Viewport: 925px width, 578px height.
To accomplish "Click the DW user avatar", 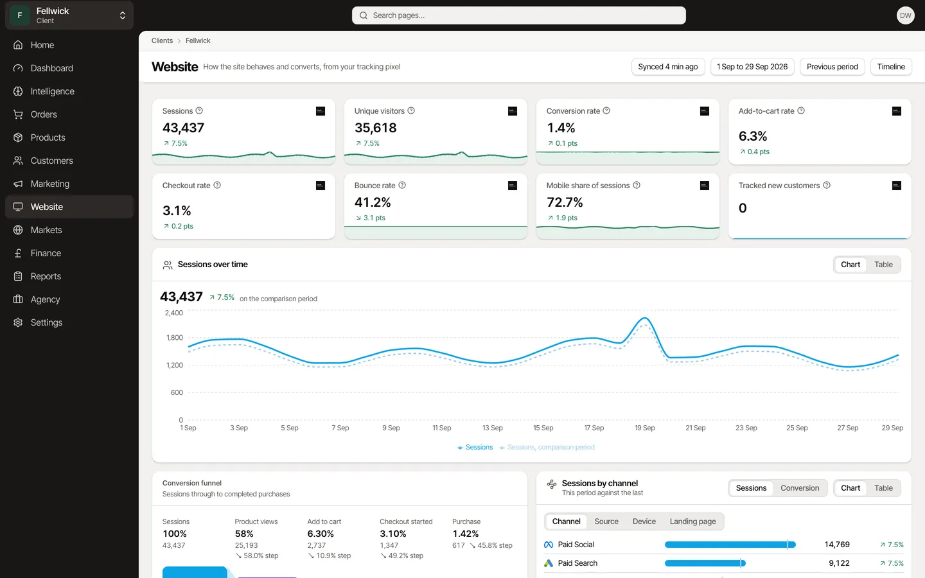I will [x=905, y=15].
